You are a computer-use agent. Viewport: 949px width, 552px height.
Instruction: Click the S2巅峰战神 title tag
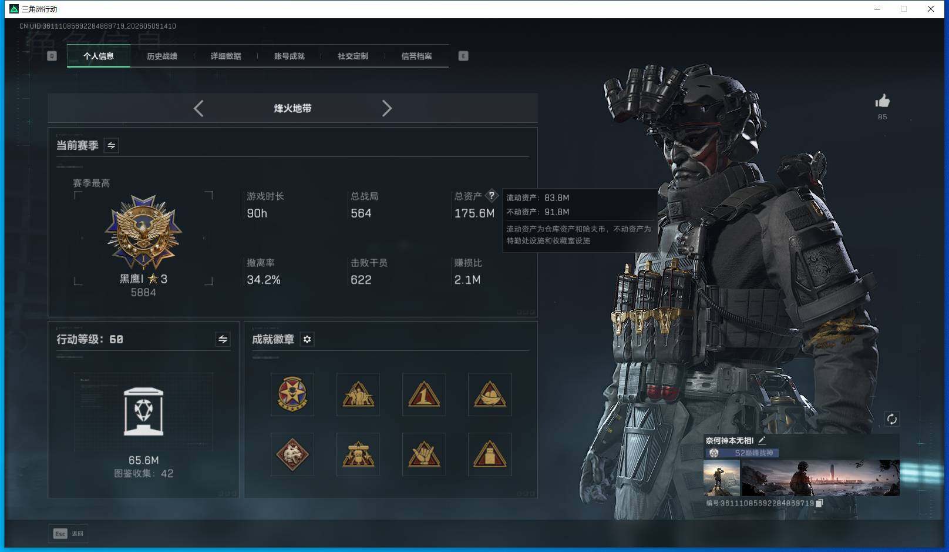point(742,453)
